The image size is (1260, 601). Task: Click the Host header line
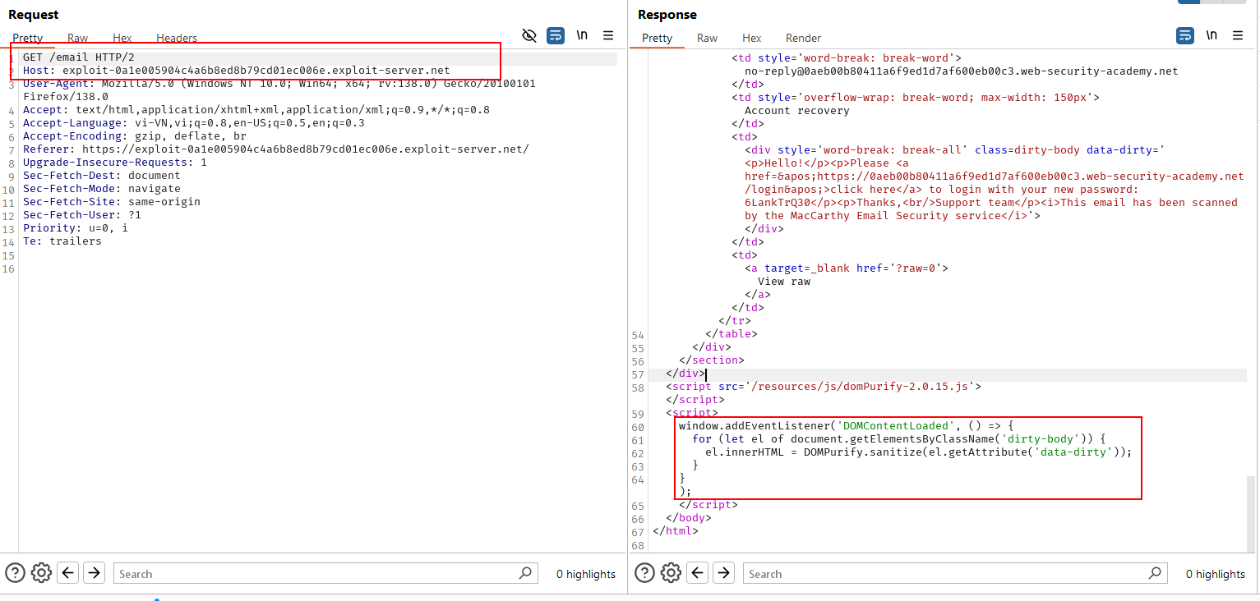pos(237,71)
